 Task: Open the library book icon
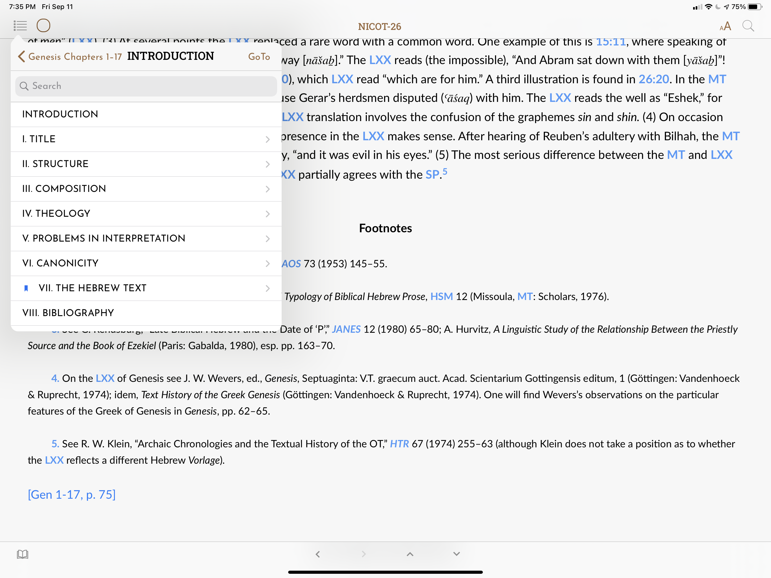pos(23,554)
